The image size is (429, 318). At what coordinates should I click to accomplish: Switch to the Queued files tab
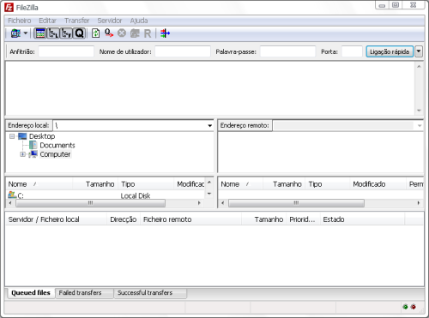(x=31, y=293)
